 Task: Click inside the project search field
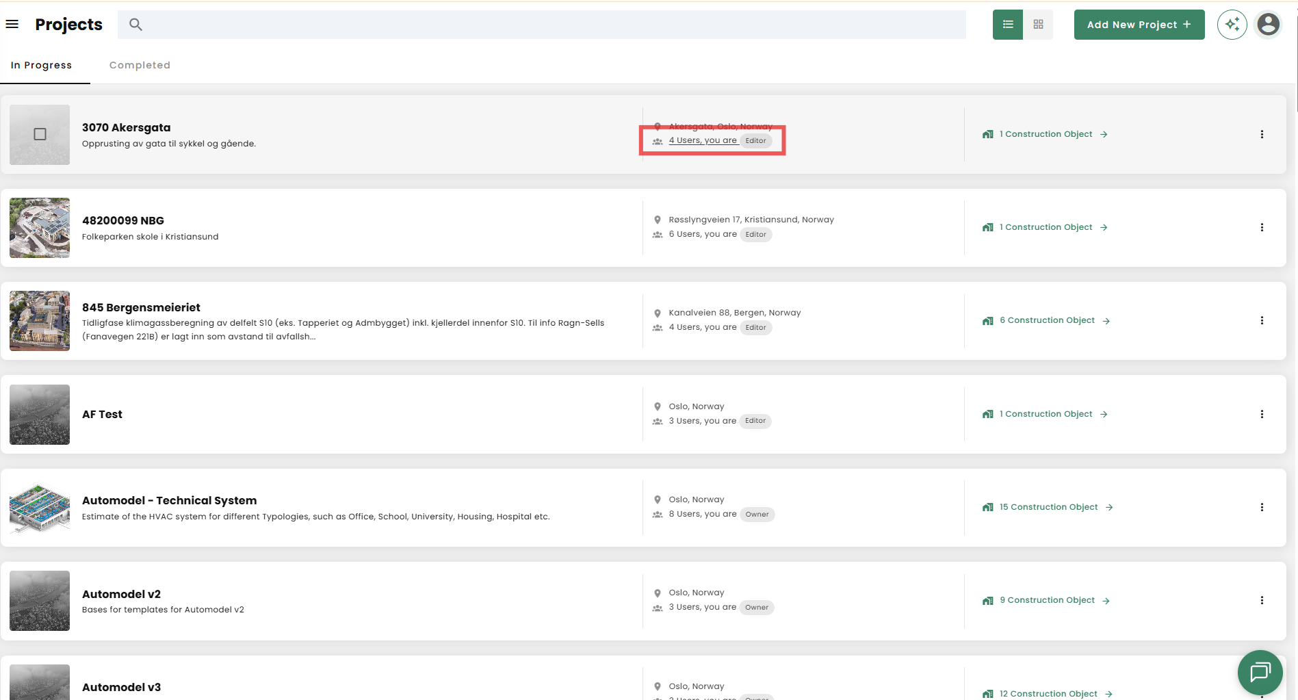click(547, 25)
